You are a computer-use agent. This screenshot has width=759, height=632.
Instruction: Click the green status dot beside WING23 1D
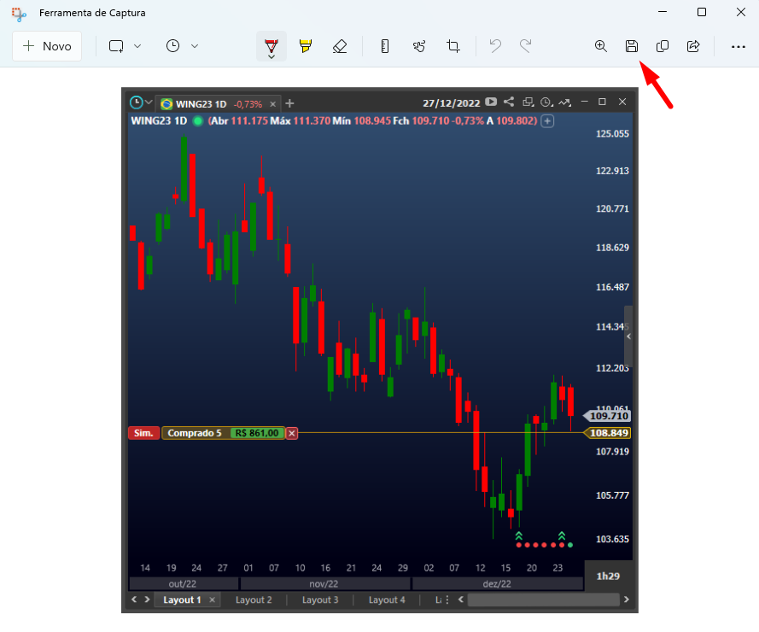pyautogui.click(x=197, y=121)
